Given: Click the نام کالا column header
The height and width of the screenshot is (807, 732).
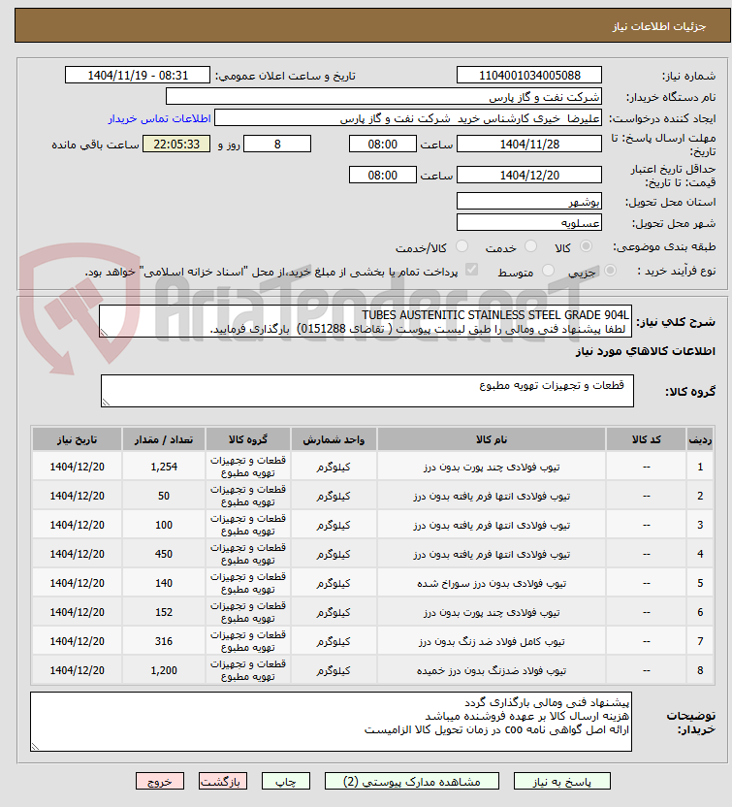Looking at the screenshot, I should pyautogui.click(x=492, y=439).
